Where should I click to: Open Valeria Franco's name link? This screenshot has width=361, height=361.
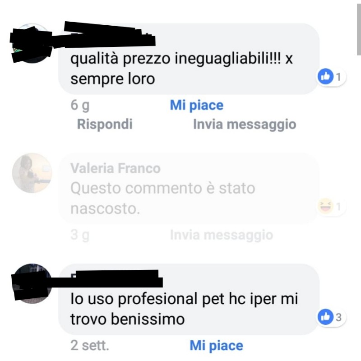coord(116,168)
